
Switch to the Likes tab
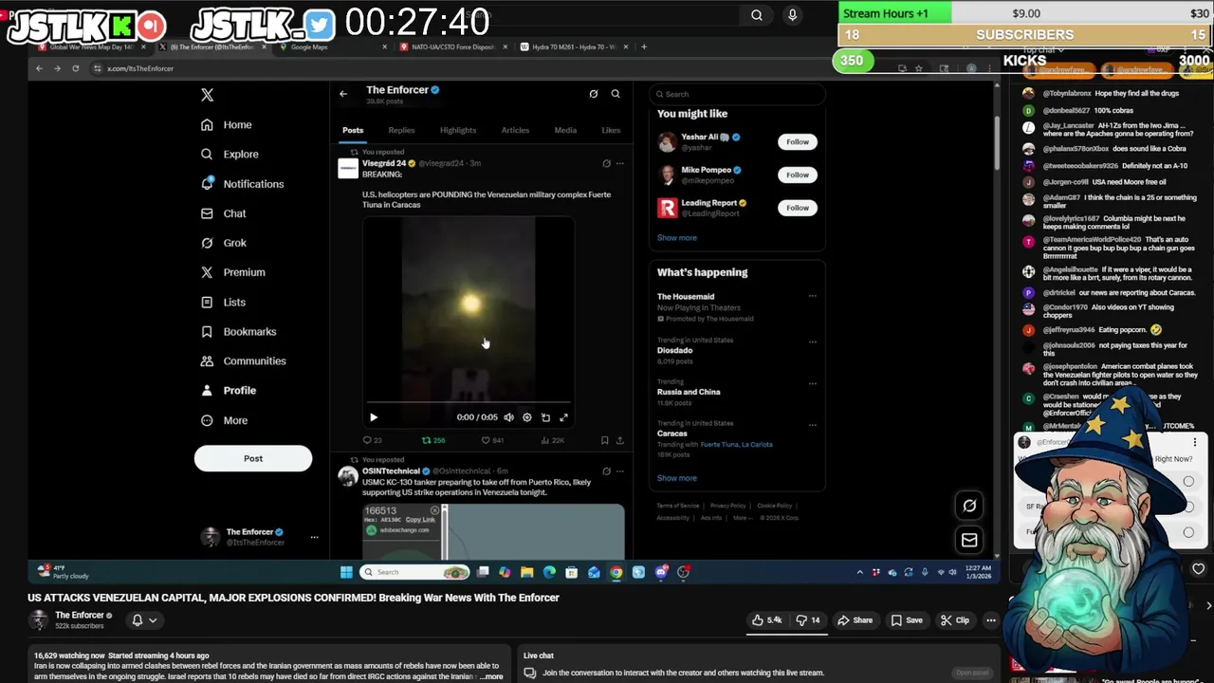pyautogui.click(x=611, y=130)
